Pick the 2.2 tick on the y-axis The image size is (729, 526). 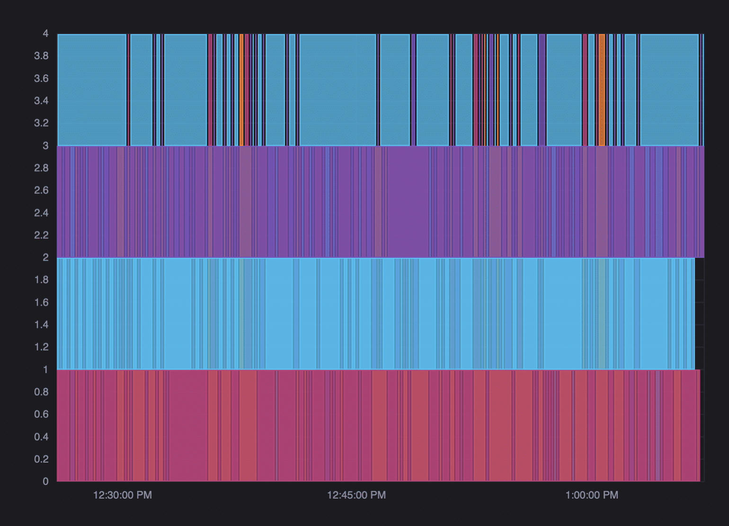tap(41, 235)
